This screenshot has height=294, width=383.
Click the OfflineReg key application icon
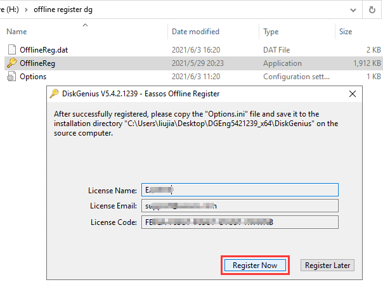[x=11, y=63]
